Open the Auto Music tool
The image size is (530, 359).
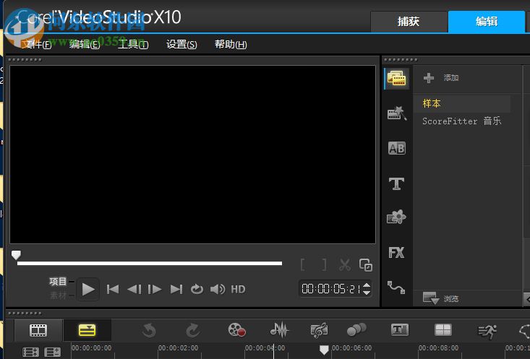click(x=319, y=330)
